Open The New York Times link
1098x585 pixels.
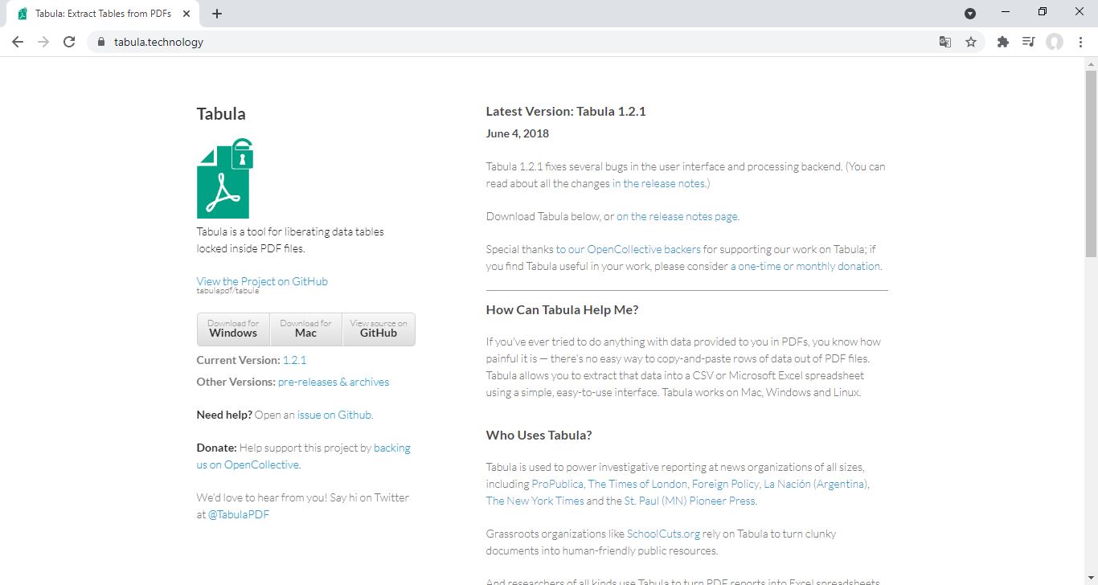tap(535, 501)
